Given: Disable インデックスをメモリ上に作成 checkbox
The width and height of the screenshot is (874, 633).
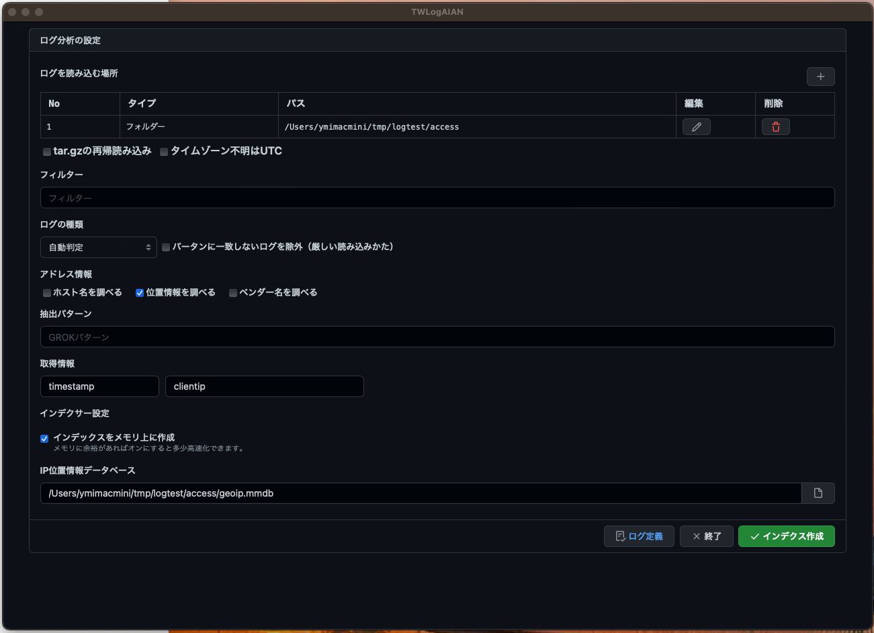Looking at the screenshot, I should 44,439.
